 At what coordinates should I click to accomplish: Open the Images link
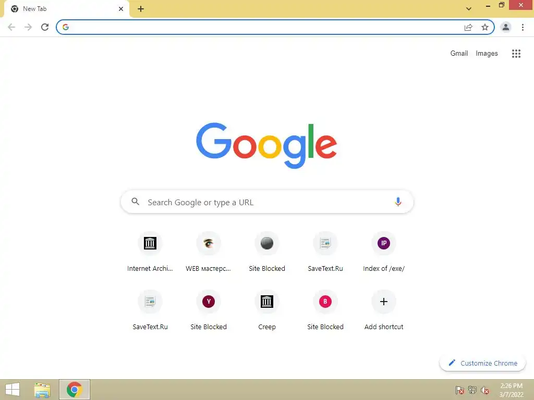[x=487, y=54]
